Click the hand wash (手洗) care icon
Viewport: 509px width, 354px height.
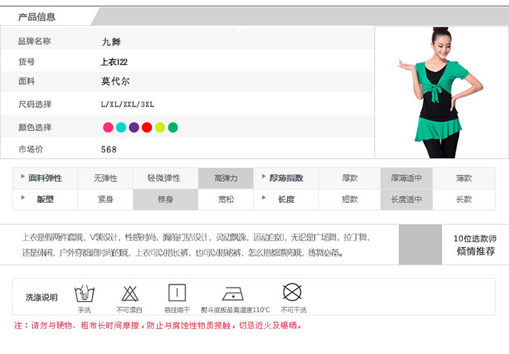coord(84,294)
